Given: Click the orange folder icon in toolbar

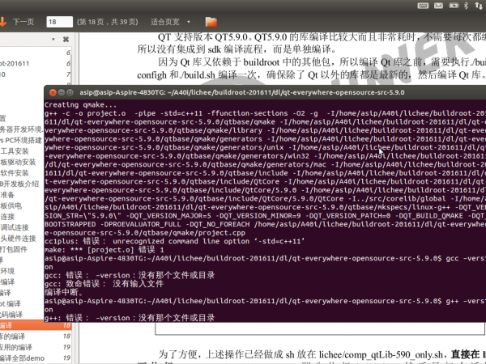Looking at the screenshot, I should 211,22.
